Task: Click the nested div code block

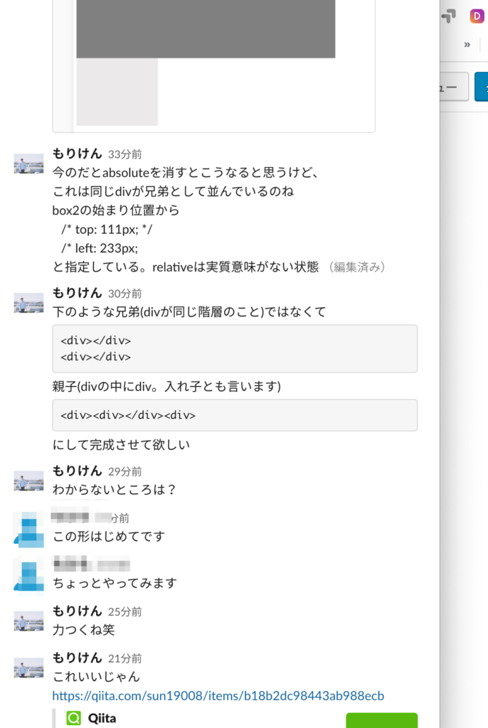Action: [x=235, y=415]
